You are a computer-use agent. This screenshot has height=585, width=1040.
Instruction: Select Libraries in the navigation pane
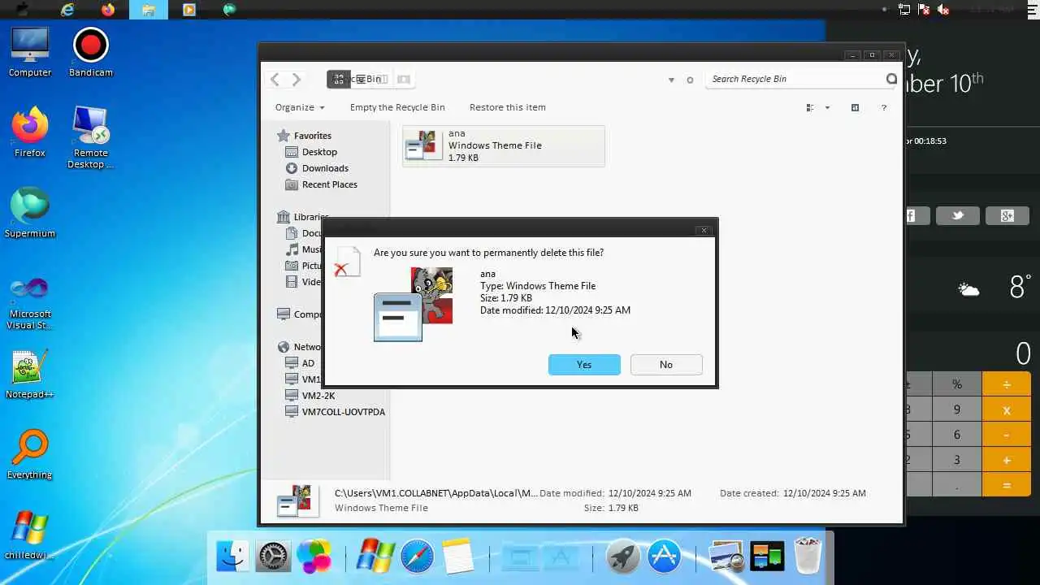point(302,217)
